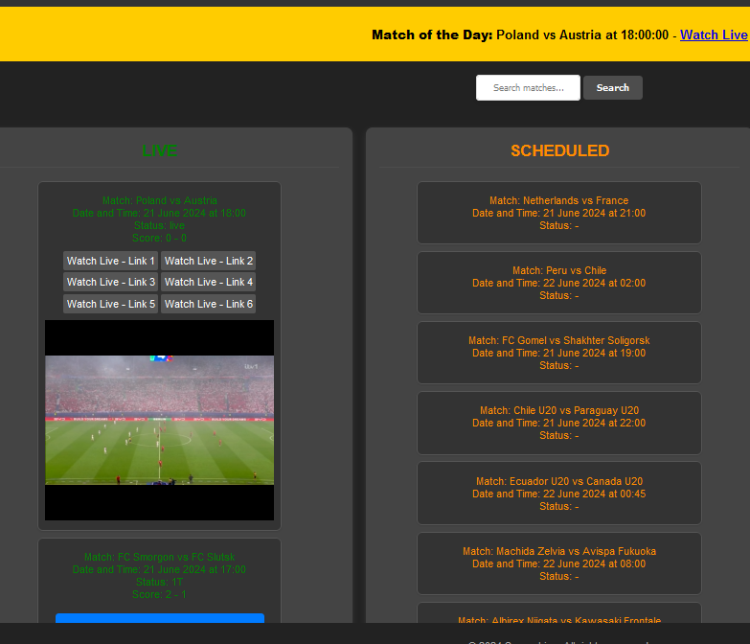
Task: Open Watch Live - Link 1
Action: (x=110, y=261)
